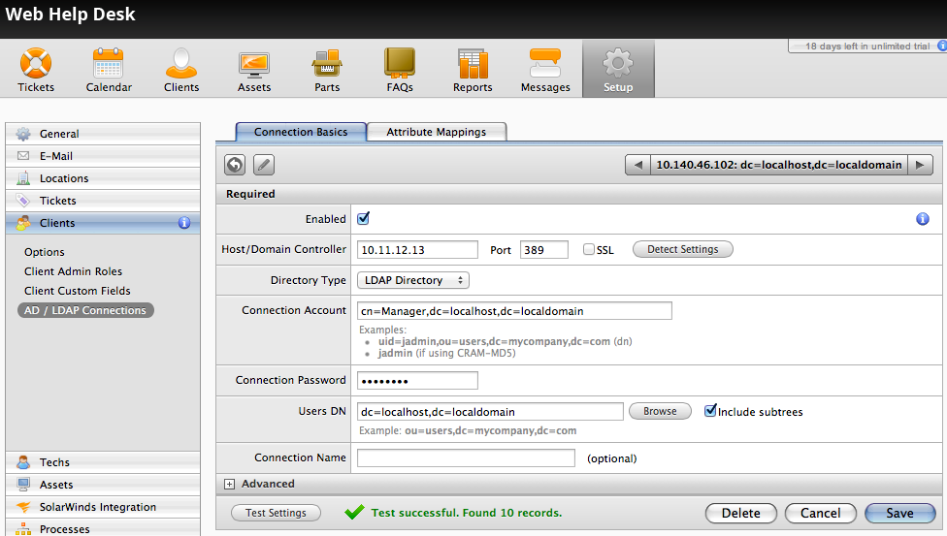Open Processes settings in sidebar

click(x=103, y=528)
